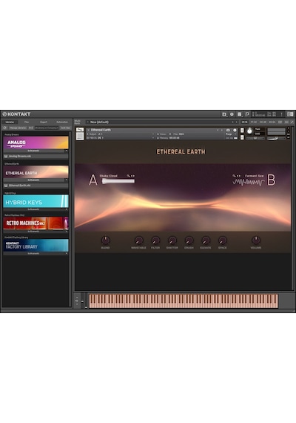Open the instrument Output dropdown
This screenshot has height=423, width=296.
(121, 134)
